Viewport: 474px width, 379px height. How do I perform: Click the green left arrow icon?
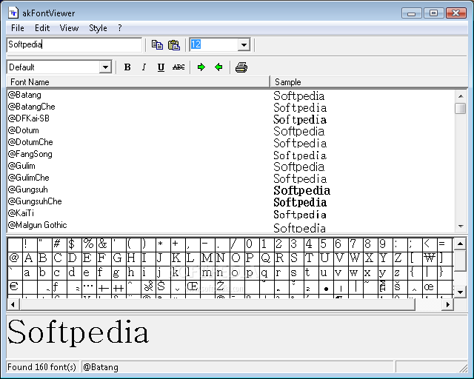(x=218, y=67)
